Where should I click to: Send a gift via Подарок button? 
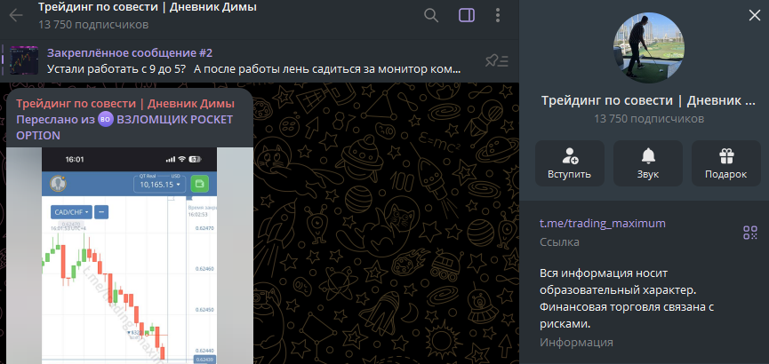[725, 163]
